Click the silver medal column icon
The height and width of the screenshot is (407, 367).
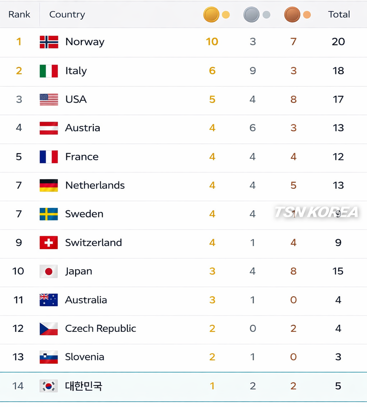pyautogui.click(x=251, y=15)
